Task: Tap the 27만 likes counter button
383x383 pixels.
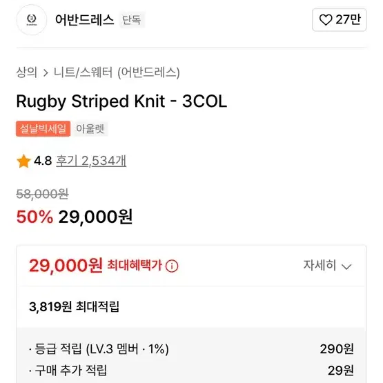Action: tap(340, 20)
